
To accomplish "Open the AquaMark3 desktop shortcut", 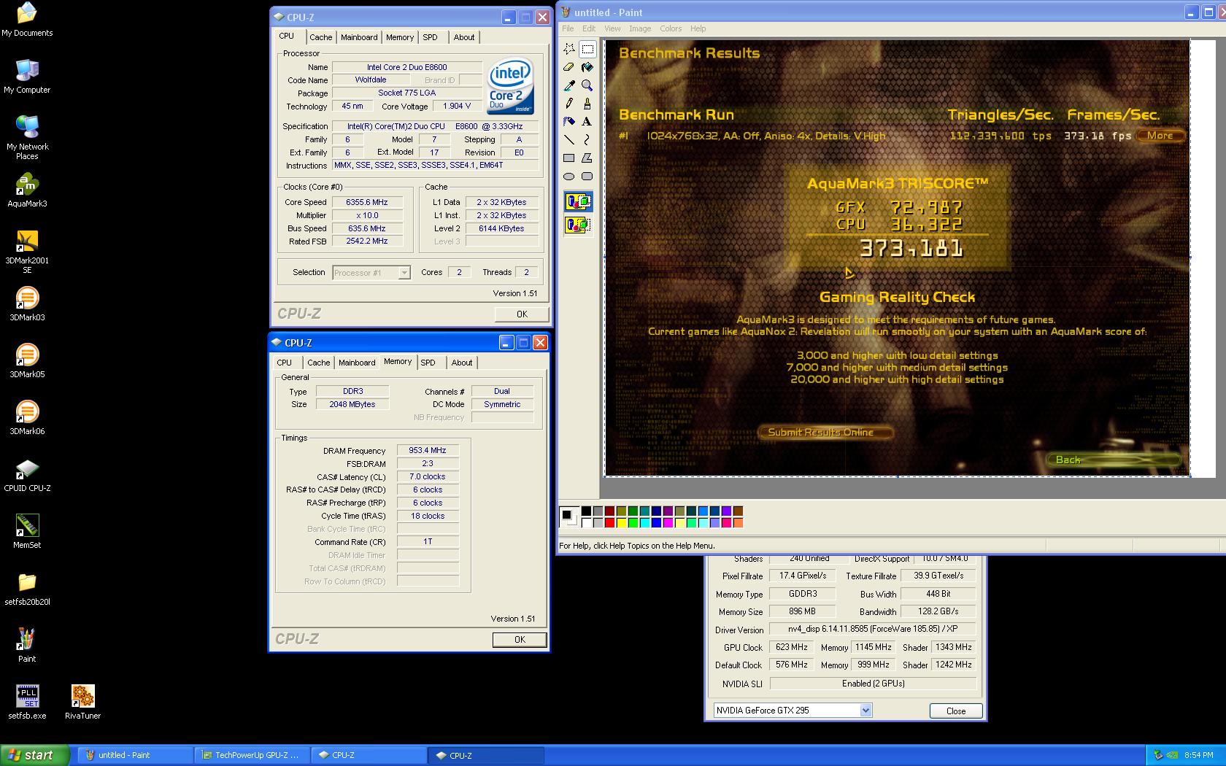I will coord(27,191).
